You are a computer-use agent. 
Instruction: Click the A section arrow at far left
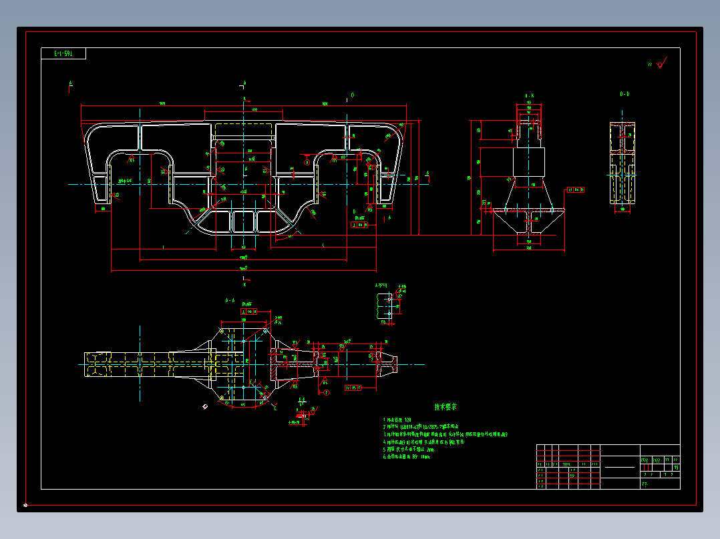tap(70, 87)
